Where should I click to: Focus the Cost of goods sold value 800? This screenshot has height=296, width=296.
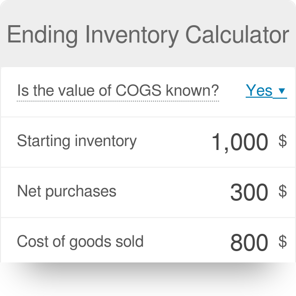pyautogui.click(x=249, y=243)
